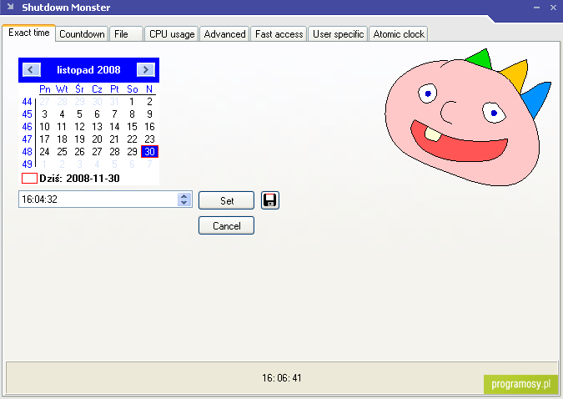Select greyed day 31 of previous month

(x=114, y=102)
